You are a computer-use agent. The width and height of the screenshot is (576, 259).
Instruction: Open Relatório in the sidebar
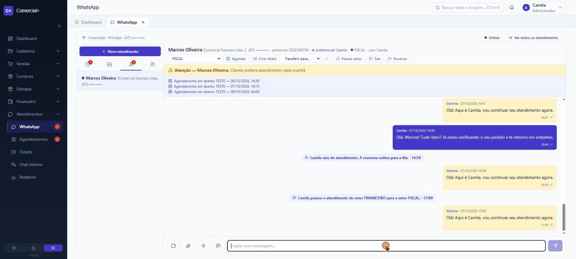pos(35,177)
